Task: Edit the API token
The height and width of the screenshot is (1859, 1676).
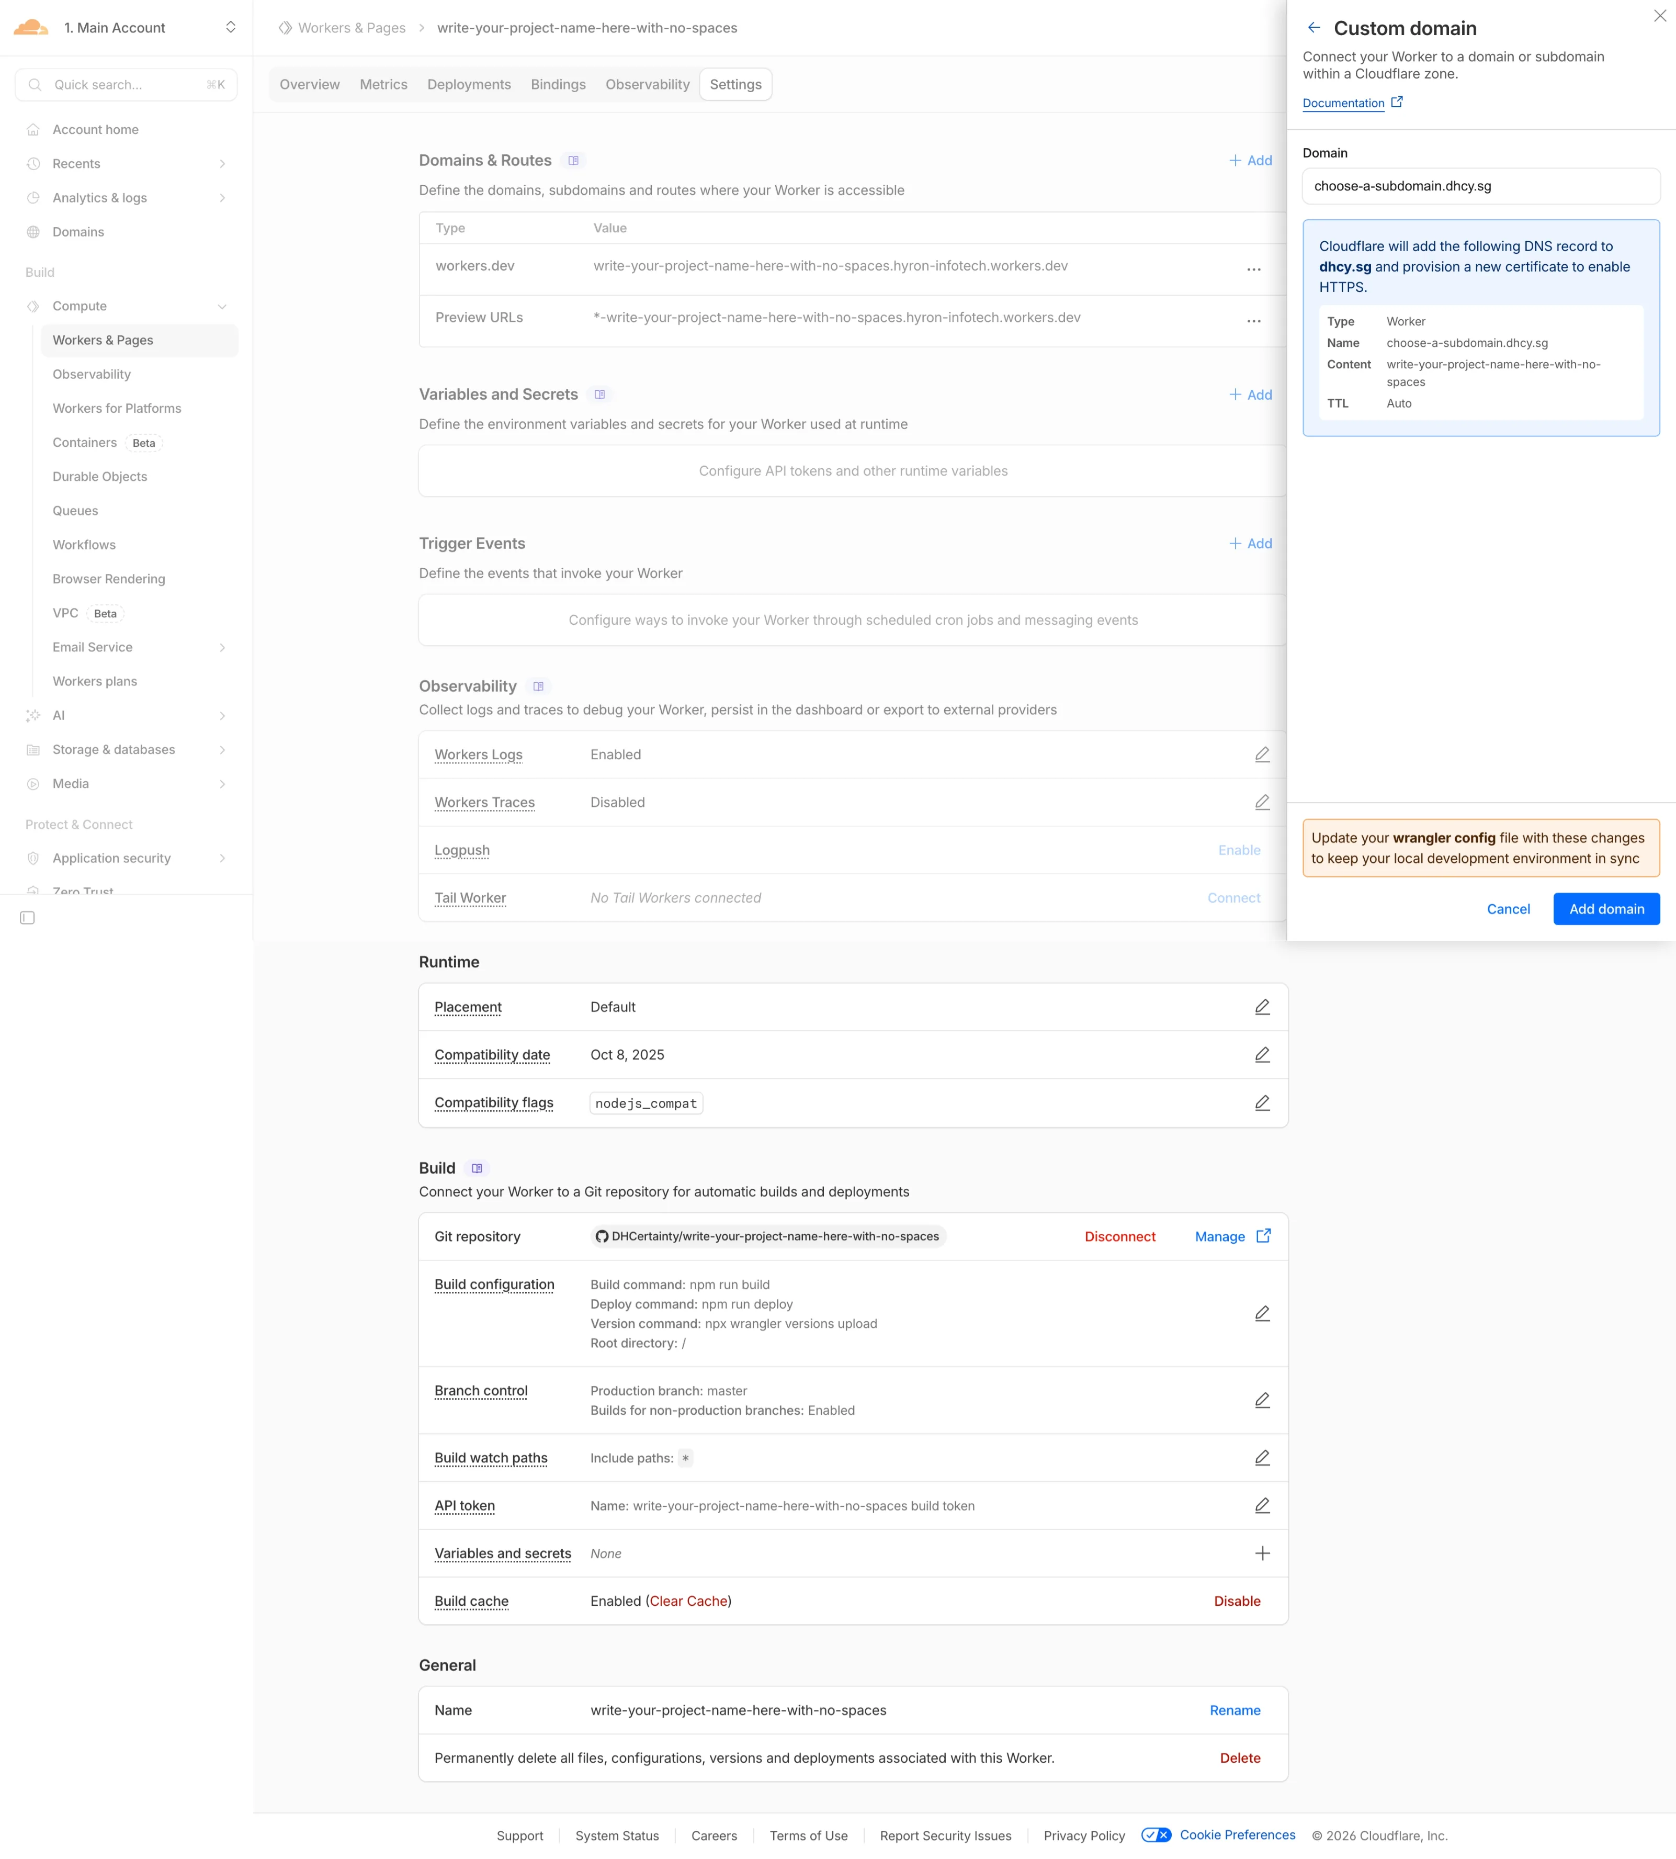Action: click(1263, 1506)
